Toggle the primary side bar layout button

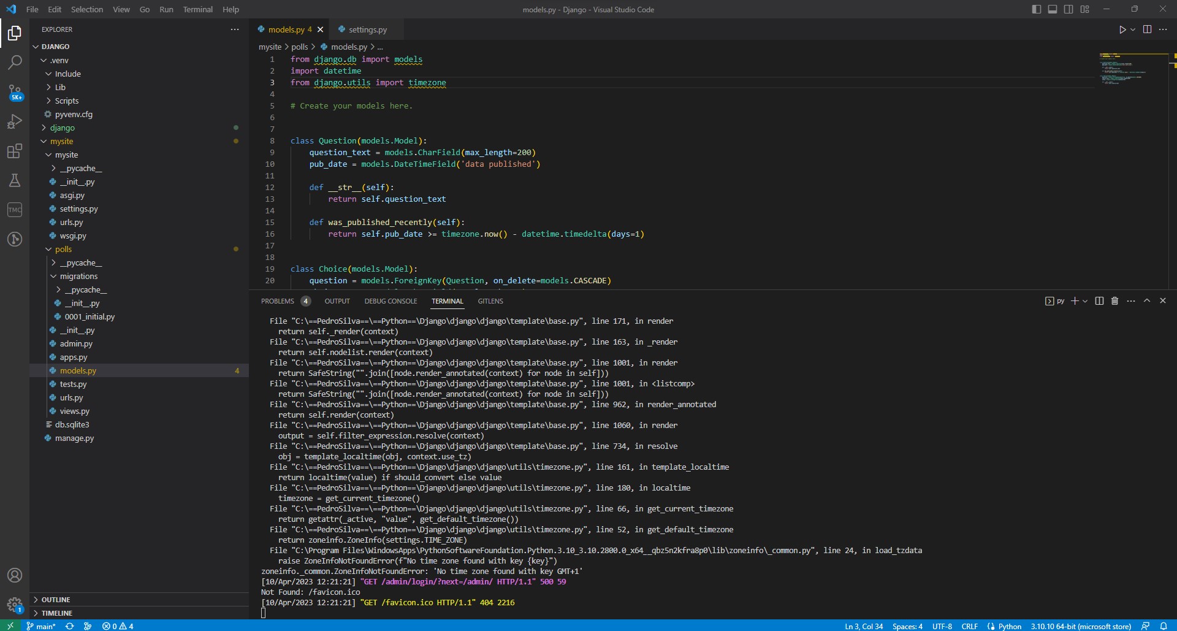pos(1036,9)
